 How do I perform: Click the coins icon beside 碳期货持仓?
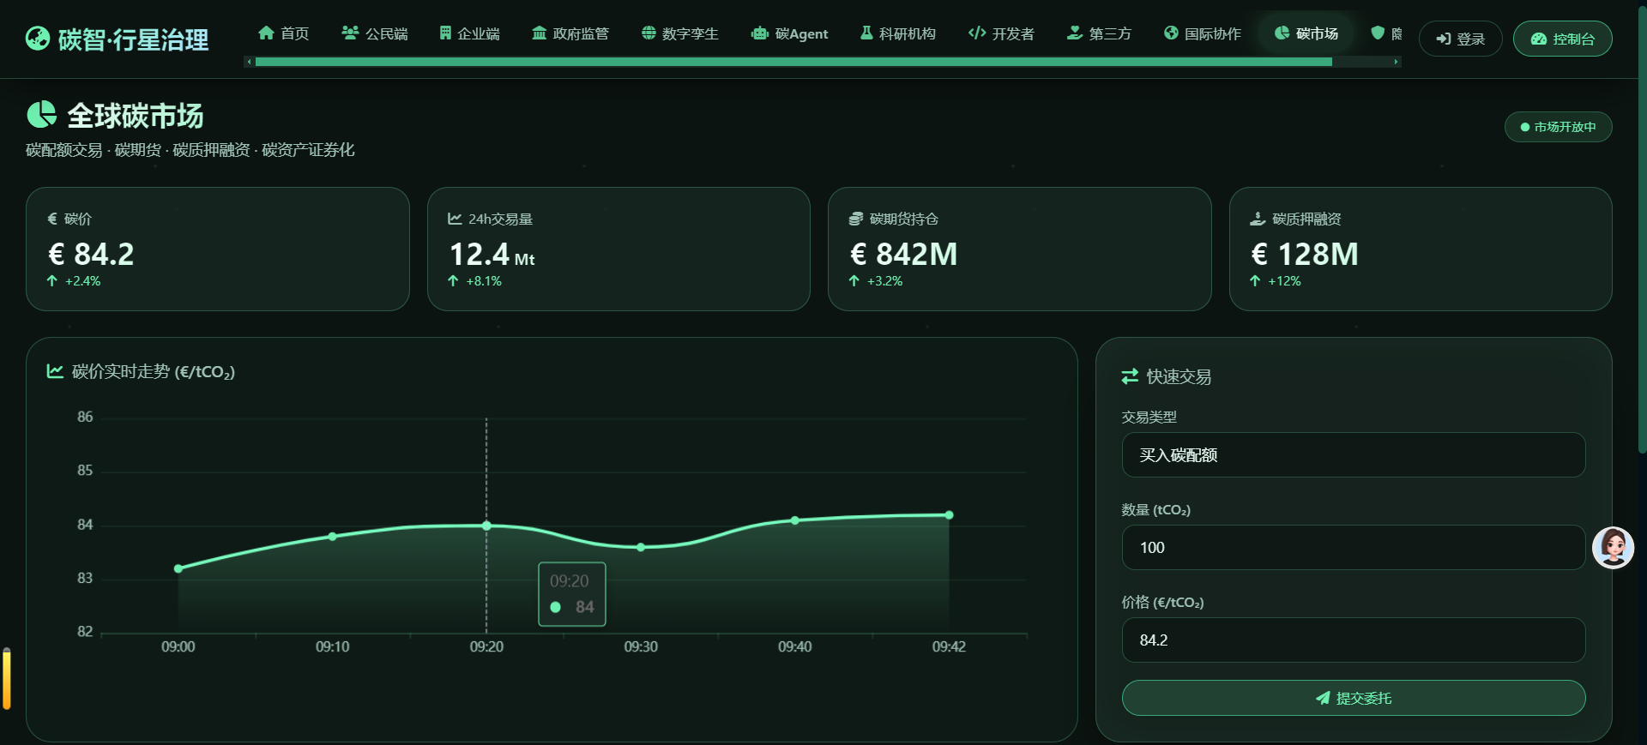pos(856,219)
